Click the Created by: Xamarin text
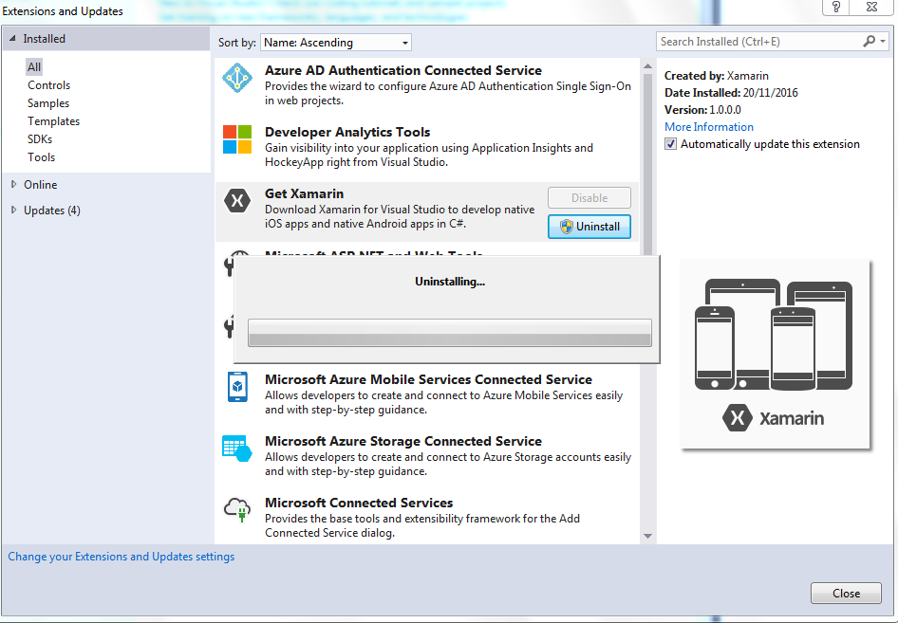Viewport: 898px width, 623px height. click(717, 76)
